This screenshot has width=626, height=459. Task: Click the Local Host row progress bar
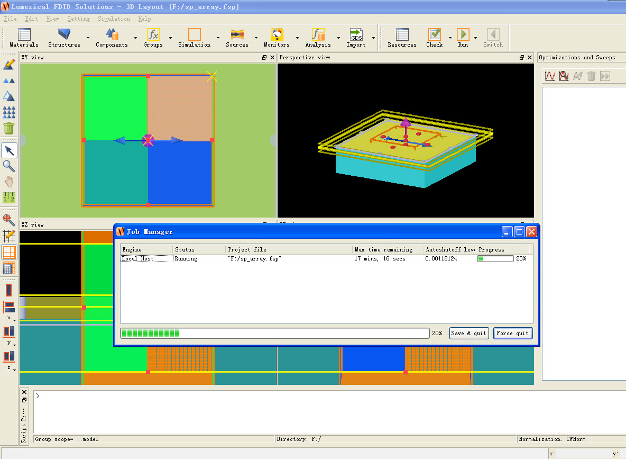click(x=495, y=259)
